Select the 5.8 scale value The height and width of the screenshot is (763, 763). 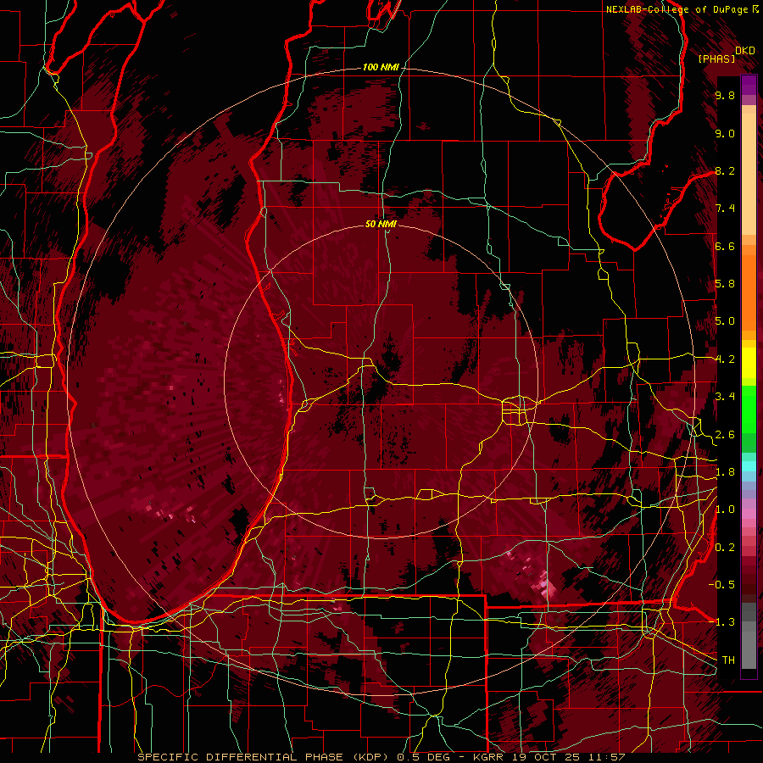coord(725,284)
